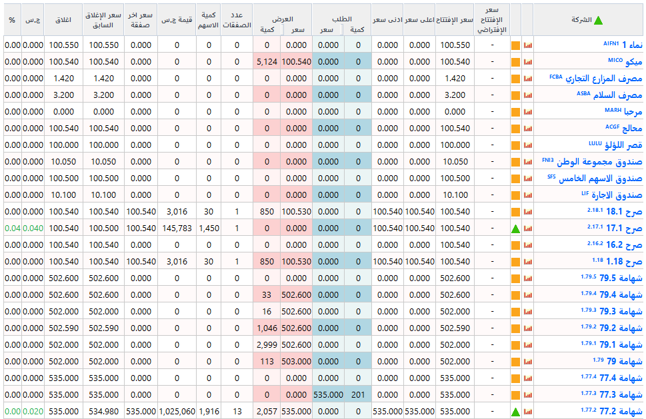
Task: Select the محالج ACGF company link
Action: point(624,128)
